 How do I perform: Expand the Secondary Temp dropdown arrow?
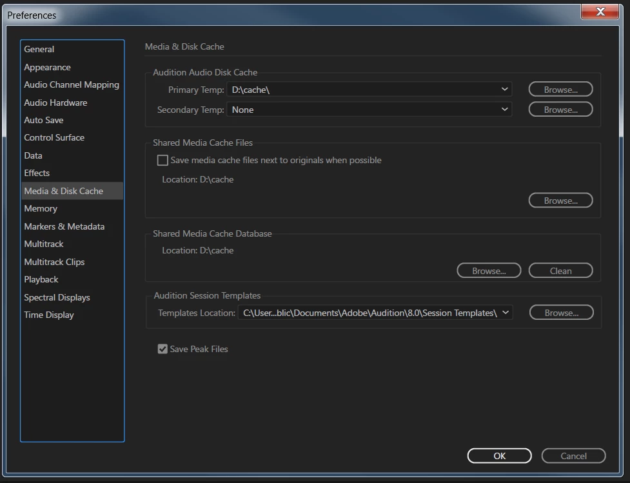[505, 109]
